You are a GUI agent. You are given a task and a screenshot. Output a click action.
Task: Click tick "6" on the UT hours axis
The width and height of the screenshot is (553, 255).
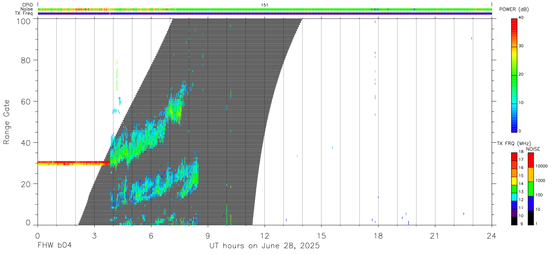(x=151, y=235)
